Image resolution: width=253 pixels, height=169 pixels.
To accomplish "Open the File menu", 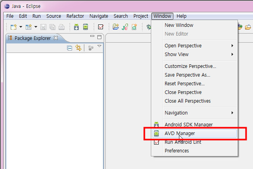I will pyautogui.click(x=10, y=16).
